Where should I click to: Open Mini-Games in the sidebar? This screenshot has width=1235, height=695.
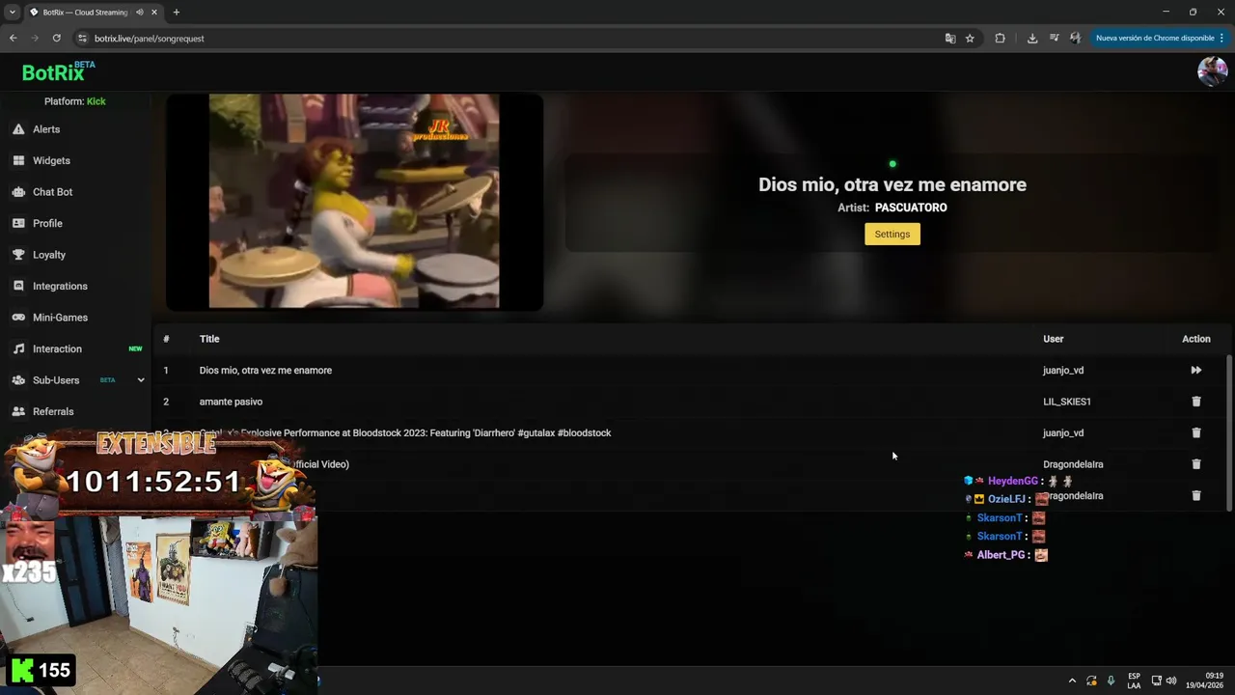60,318
